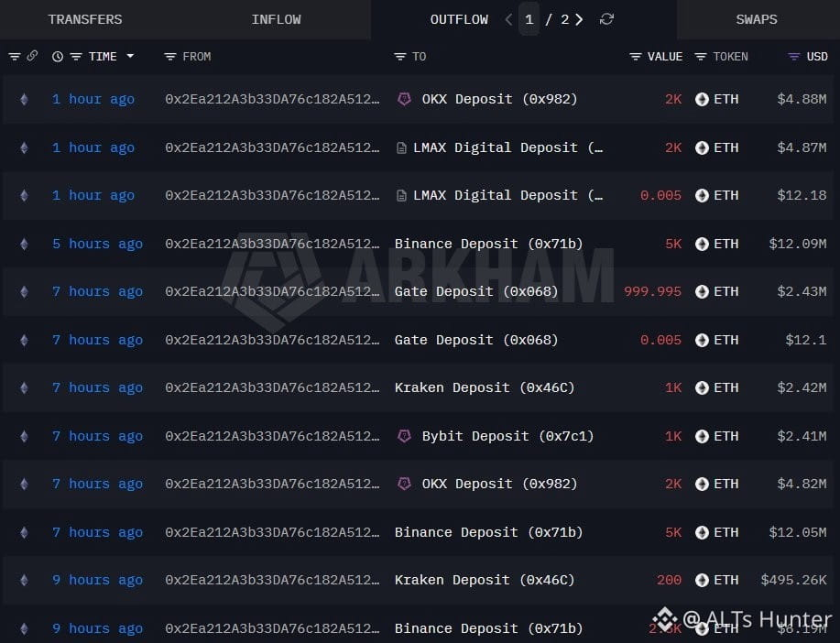Go to previous outflow page arrow
The height and width of the screenshot is (643, 840).
click(507, 20)
